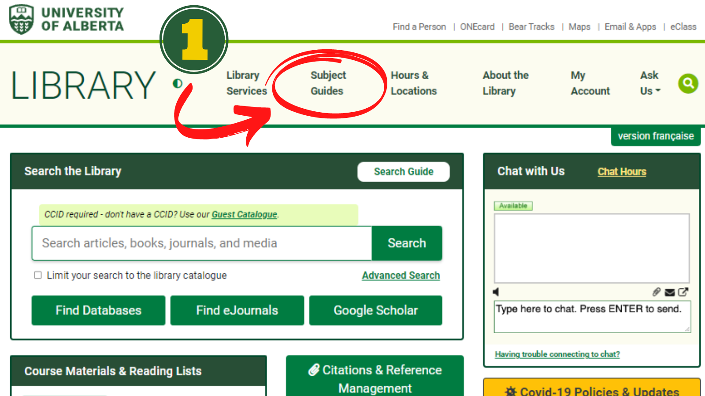Screen dimensions: 705x396
Task: Open the Bear Tracks link
Action: point(531,27)
